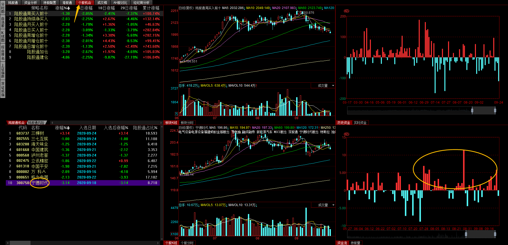The image size is (508, 245).
Task: Toggle K线图 view in left sidebar
Action: (x=3, y=37)
